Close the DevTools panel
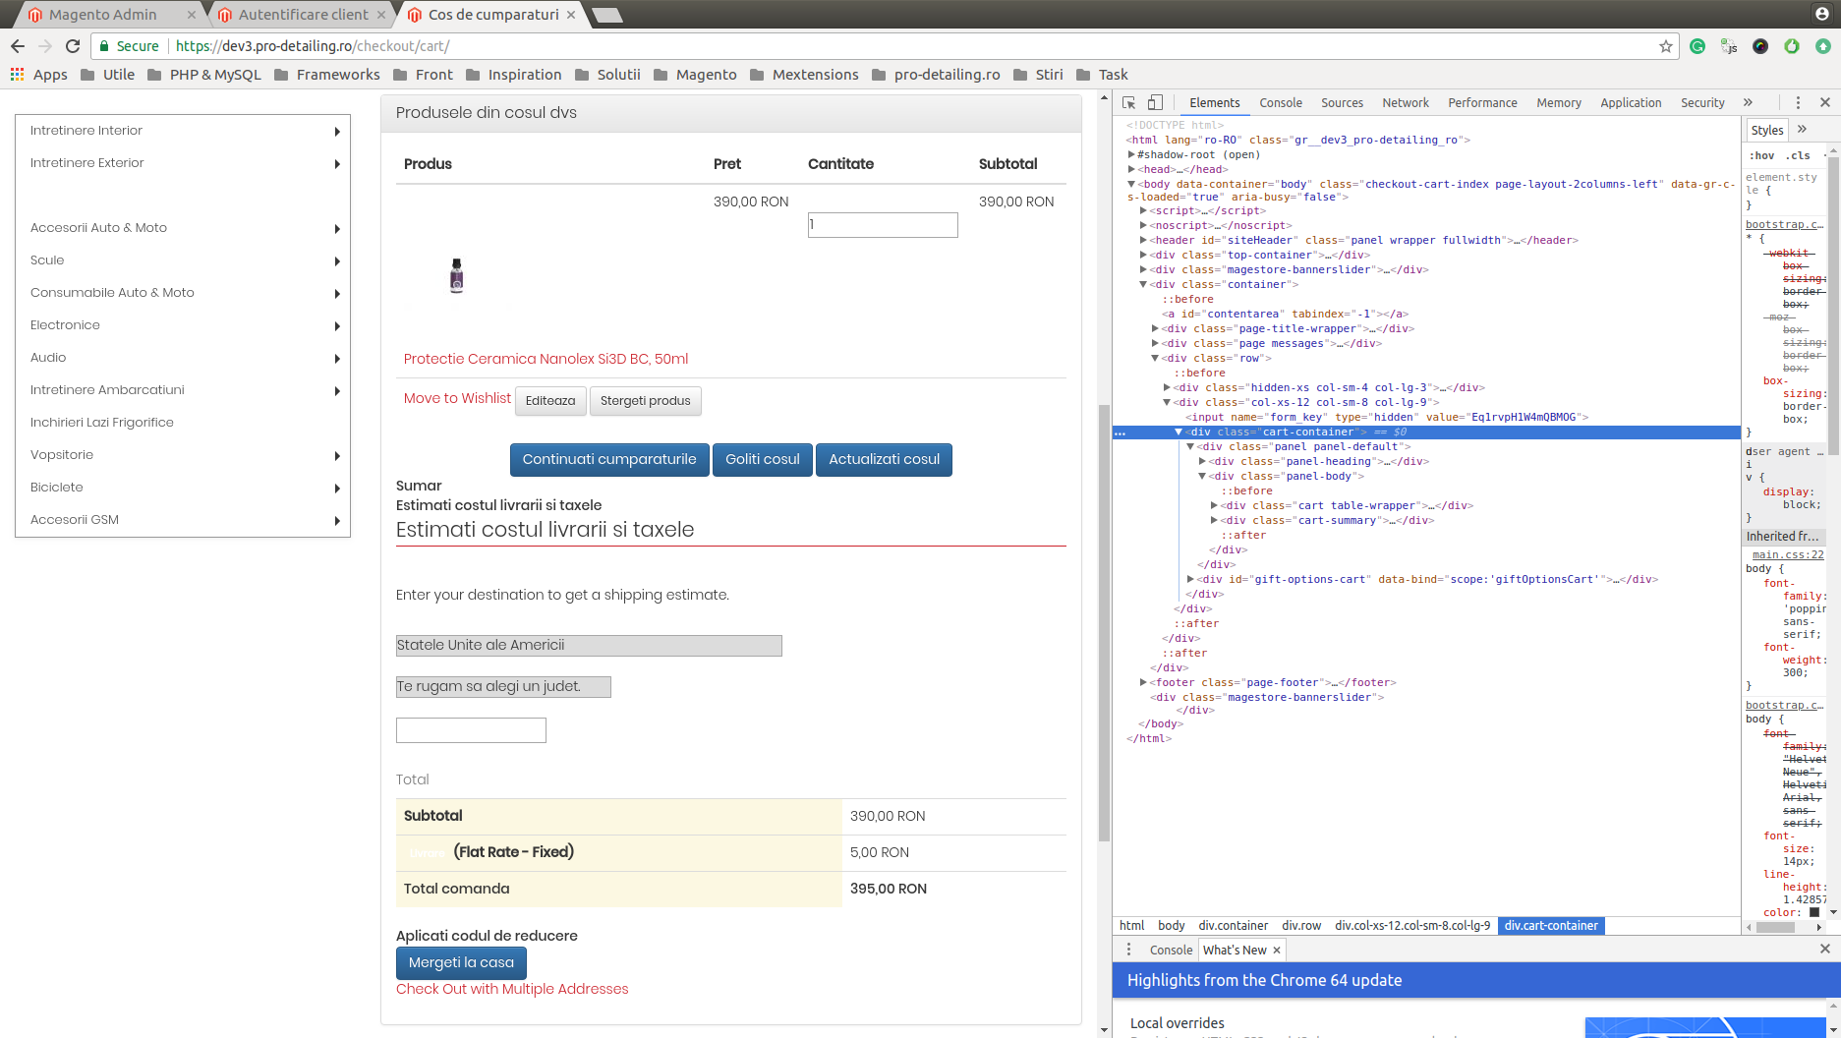The image size is (1841, 1038). pyautogui.click(x=1825, y=102)
